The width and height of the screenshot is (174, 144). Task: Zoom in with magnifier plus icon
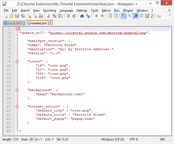(x=96, y=16)
